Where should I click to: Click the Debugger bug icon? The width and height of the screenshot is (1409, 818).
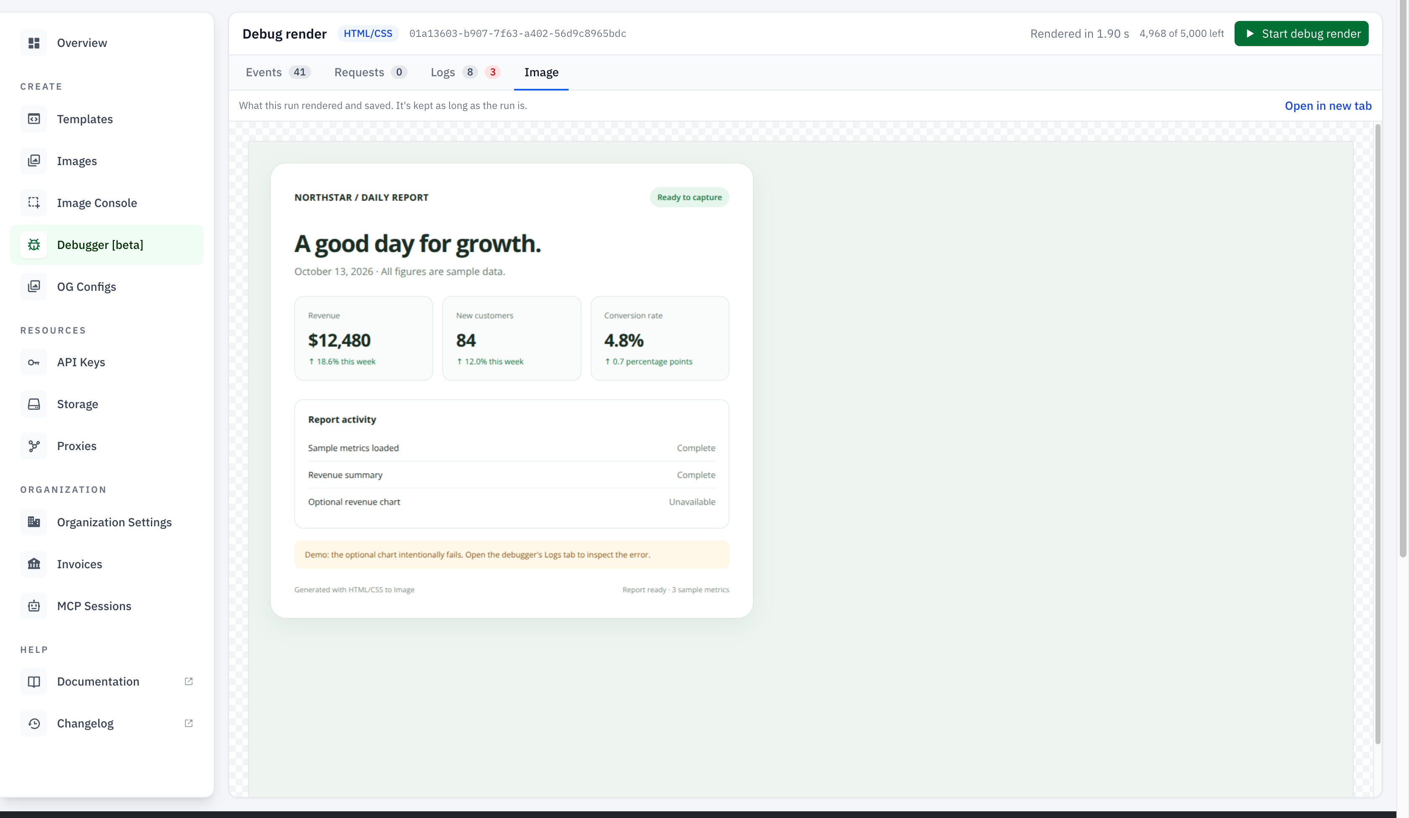click(34, 245)
